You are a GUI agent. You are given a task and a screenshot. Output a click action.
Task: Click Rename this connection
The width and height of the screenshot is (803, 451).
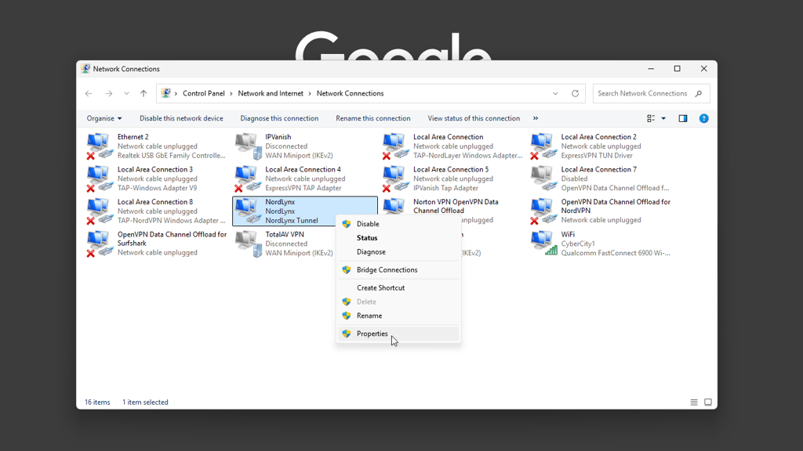[372, 118]
